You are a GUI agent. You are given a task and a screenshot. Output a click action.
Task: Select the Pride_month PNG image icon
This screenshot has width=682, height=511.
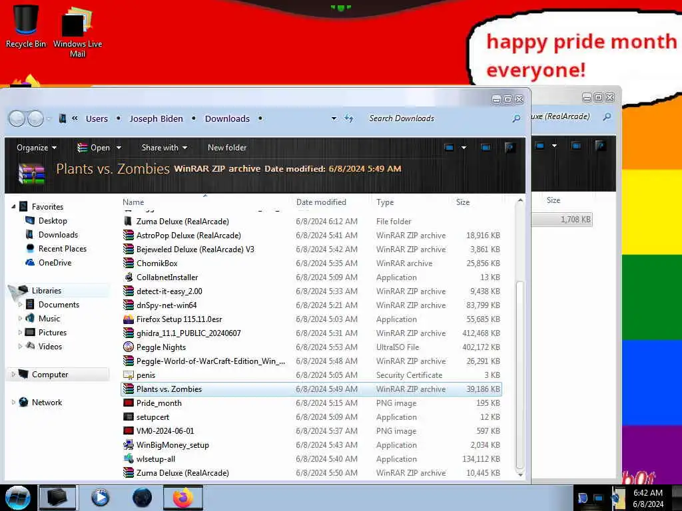pyautogui.click(x=129, y=403)
